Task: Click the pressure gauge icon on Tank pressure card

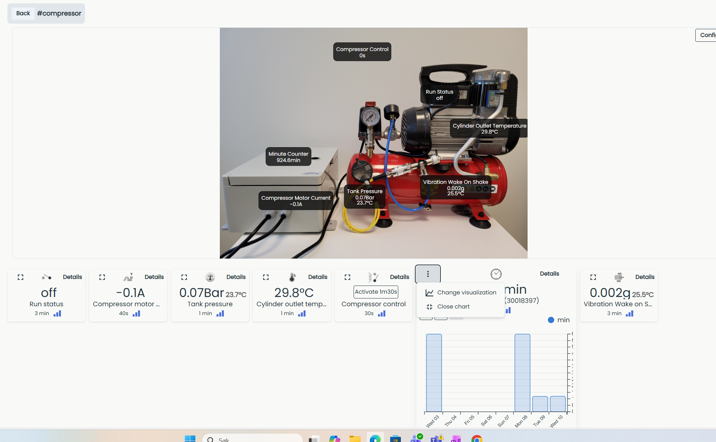Action: 210,277
